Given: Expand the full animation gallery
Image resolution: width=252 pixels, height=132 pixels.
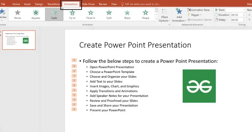Looking at the screenshot, I should [x=157, y=19].
